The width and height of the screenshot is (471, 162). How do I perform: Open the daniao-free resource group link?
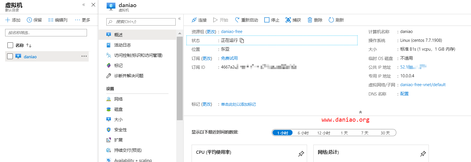point(232,32)
